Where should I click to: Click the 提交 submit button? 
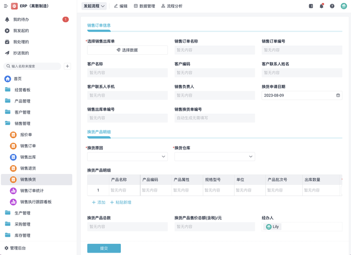coord(104,248)
